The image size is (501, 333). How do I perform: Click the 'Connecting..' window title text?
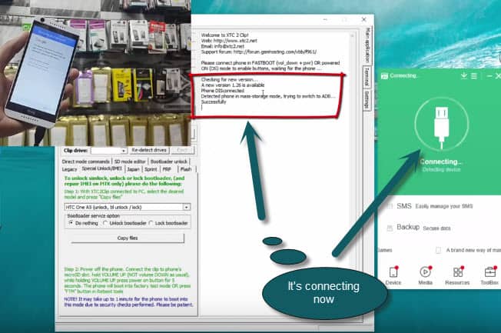pos(403,76)
